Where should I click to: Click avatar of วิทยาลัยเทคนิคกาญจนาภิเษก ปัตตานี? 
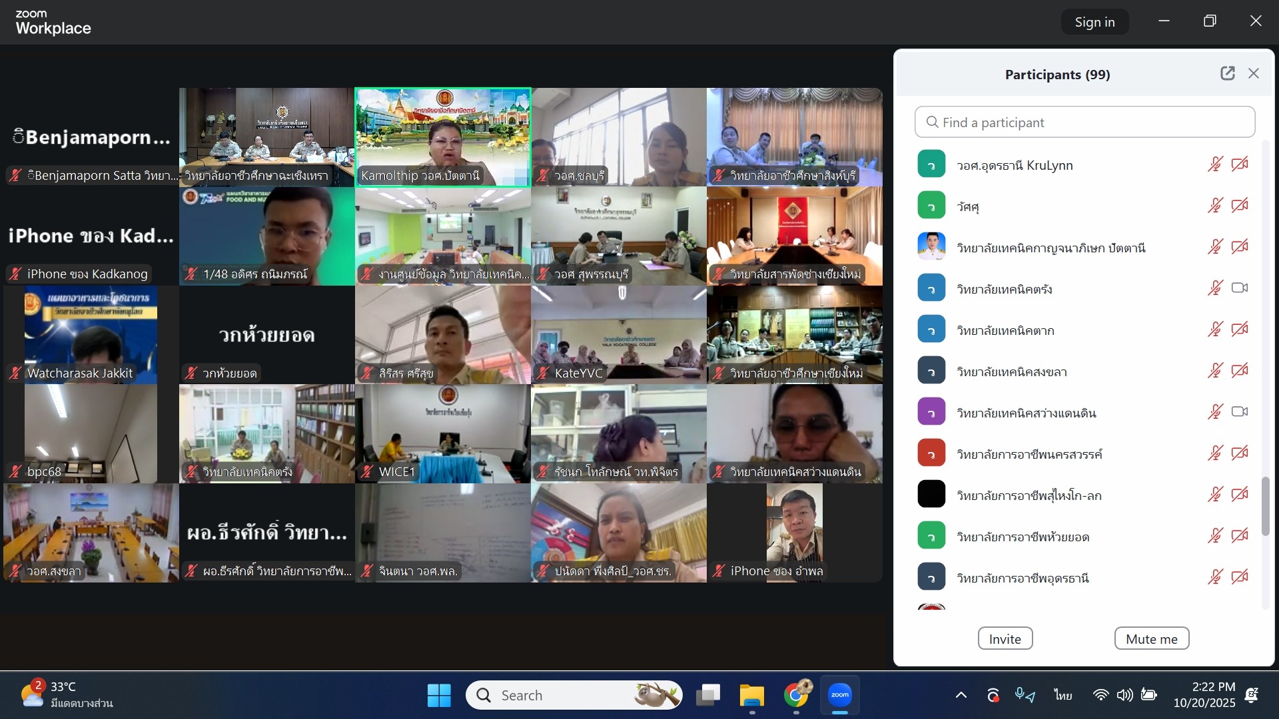click(x=931, y=247)
